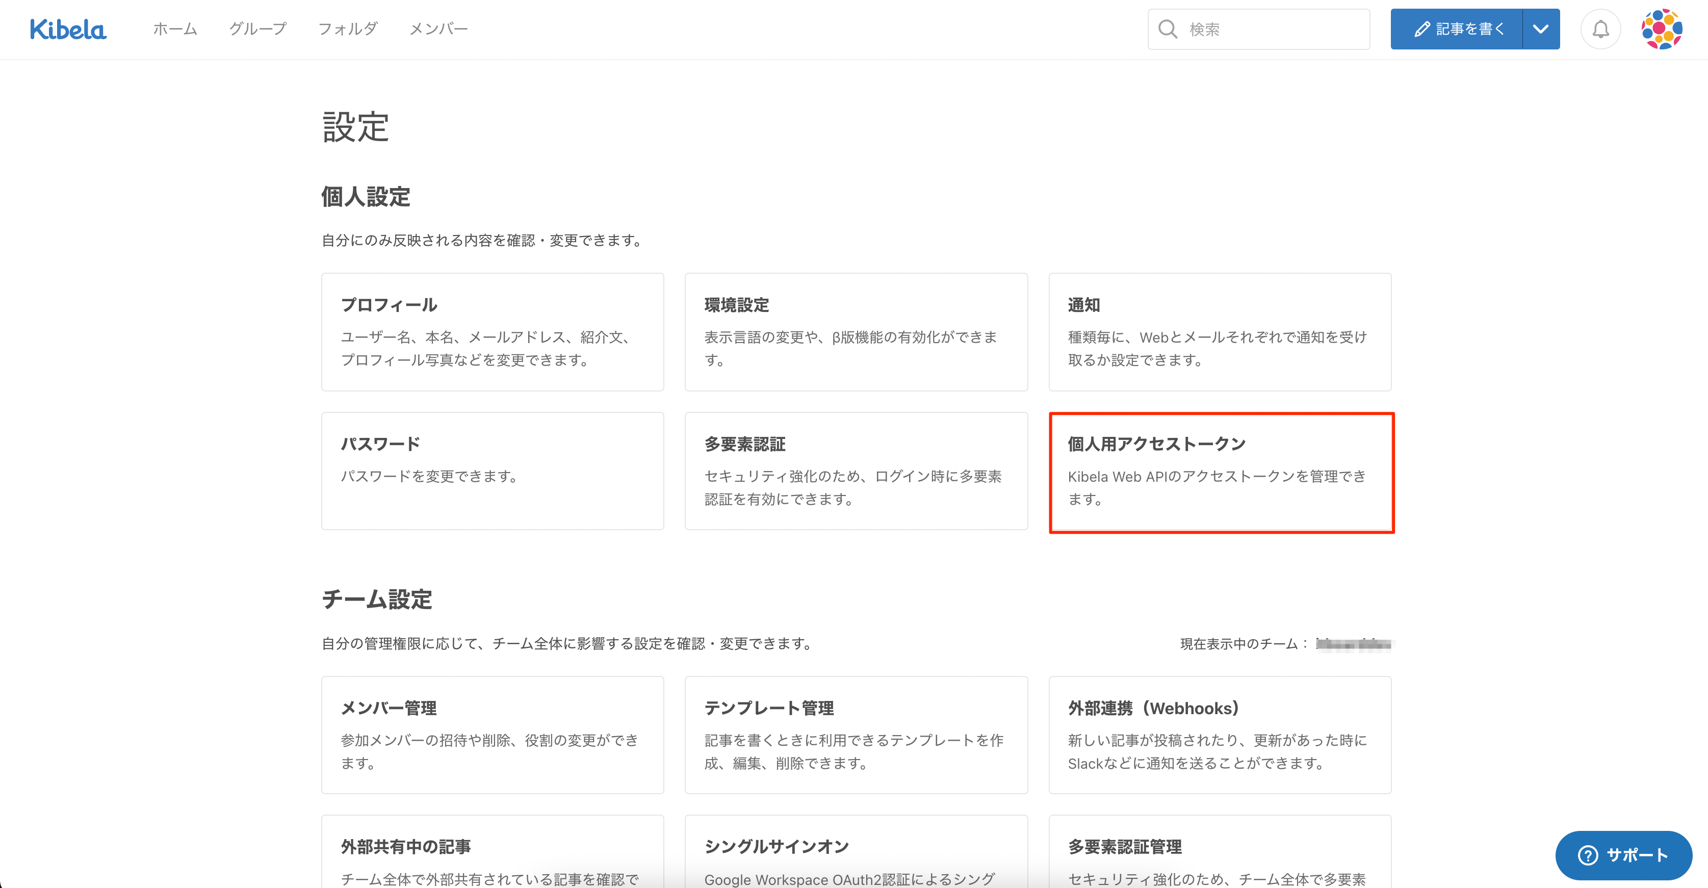Open the メンバー menu item
The height and width of the screenshot is (888, 1708).
click(x=438, y=29)
